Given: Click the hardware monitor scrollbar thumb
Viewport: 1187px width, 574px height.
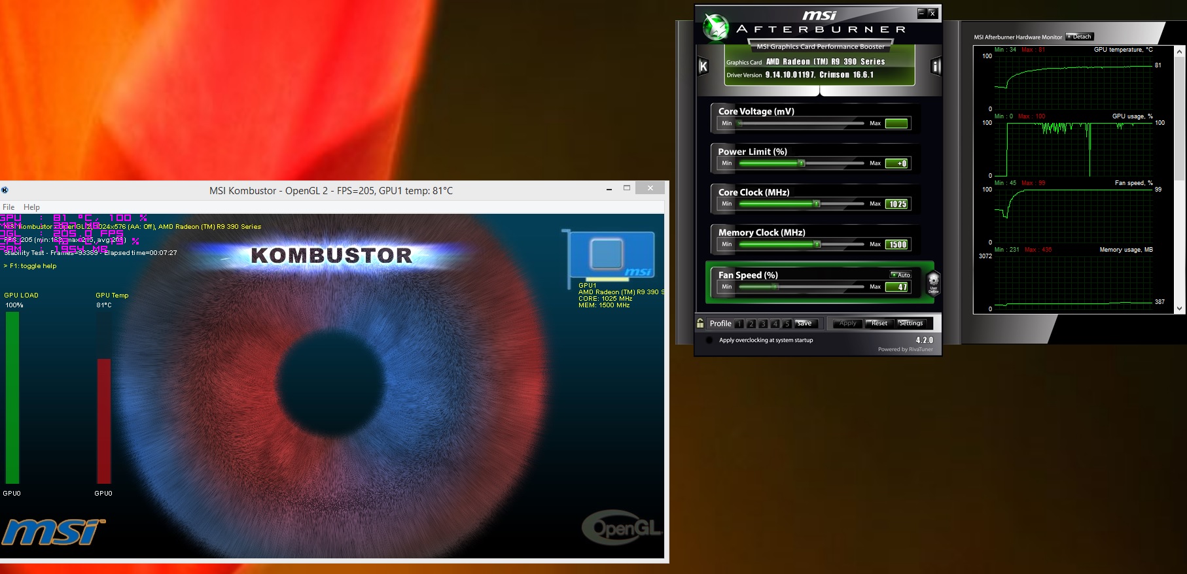Looking at the screenshot, I should (x=1179, y=118).
